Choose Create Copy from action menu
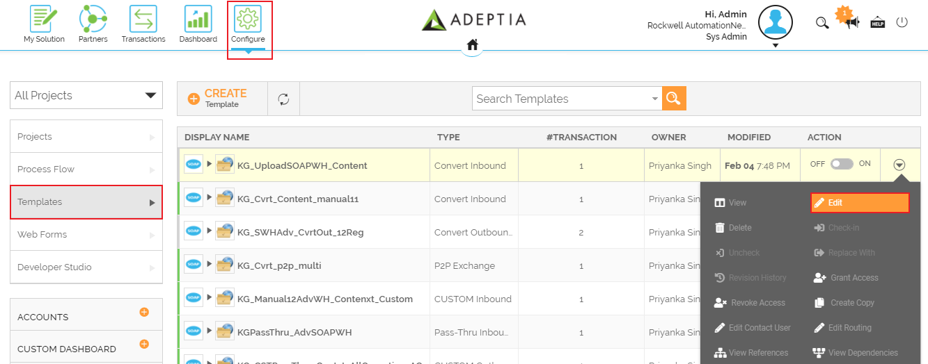 851,303
